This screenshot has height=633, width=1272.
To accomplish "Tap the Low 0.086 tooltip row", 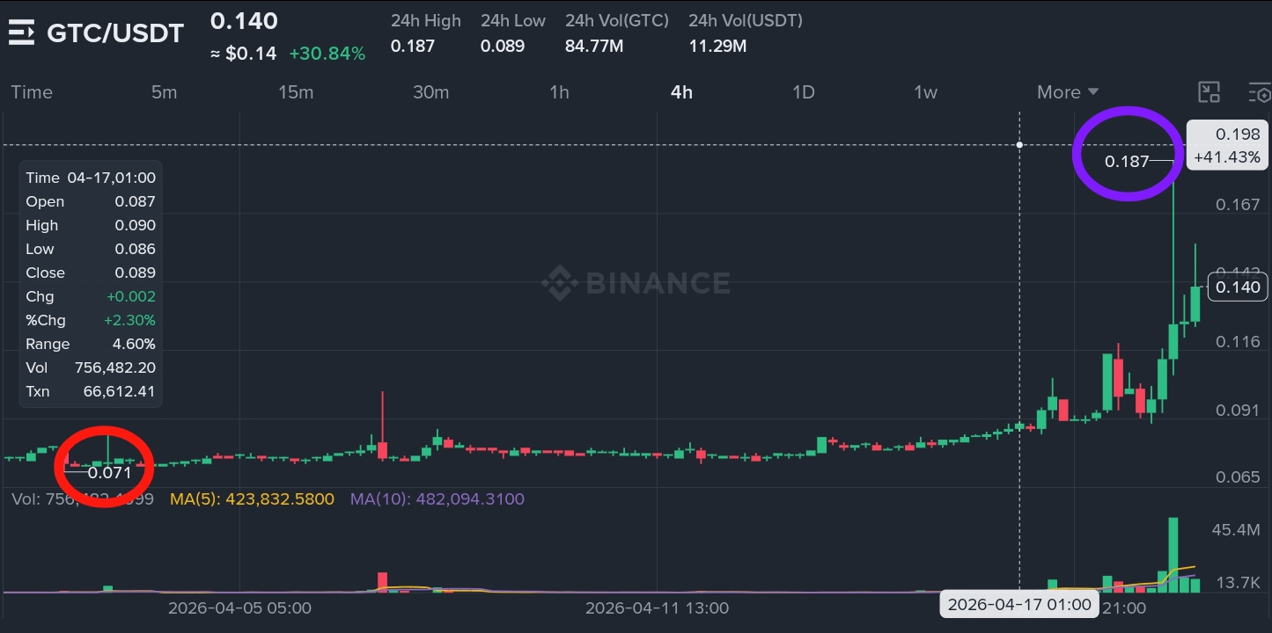I will 91,249.
